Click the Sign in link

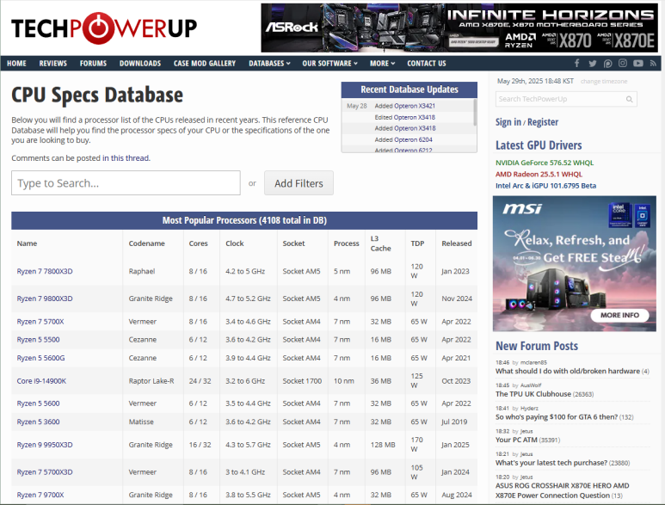pyautogui.click(x=508, y=122)
